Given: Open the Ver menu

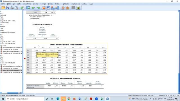Looking at the screenshot, I should click(14, 4).
